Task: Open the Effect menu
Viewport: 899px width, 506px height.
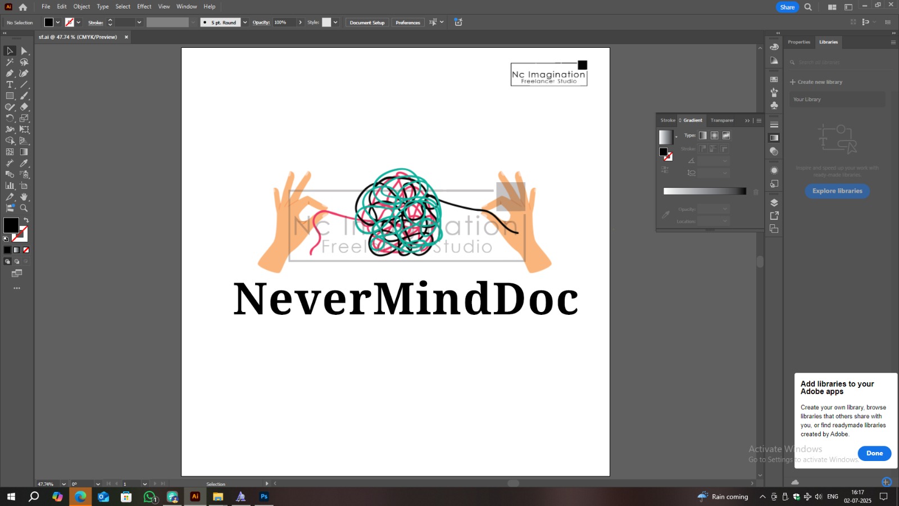Action: (144, 7)
